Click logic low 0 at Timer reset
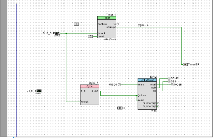Viewport: 213px width, 138px height. [x=90, y=37]
